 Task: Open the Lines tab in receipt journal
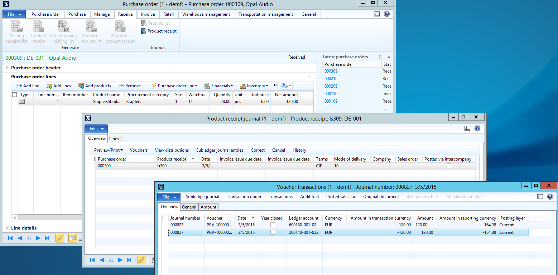tap(114, 139)
